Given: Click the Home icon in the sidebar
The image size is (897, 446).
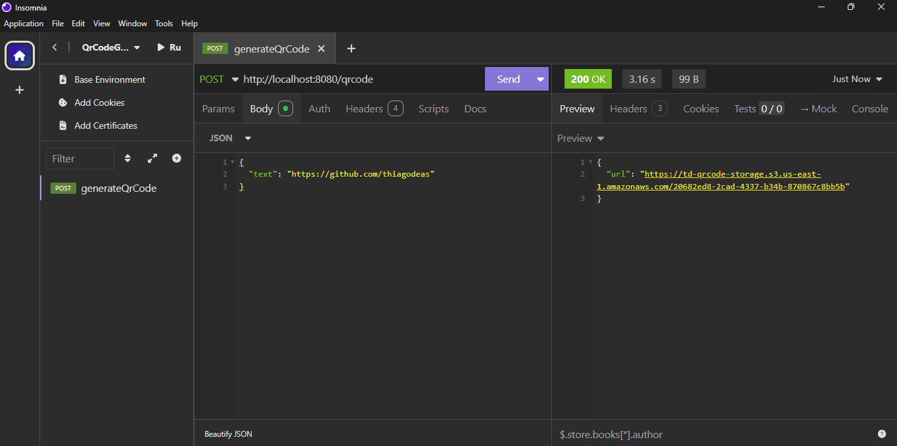Looking at the screenshot, I should (x=20, y=56).
